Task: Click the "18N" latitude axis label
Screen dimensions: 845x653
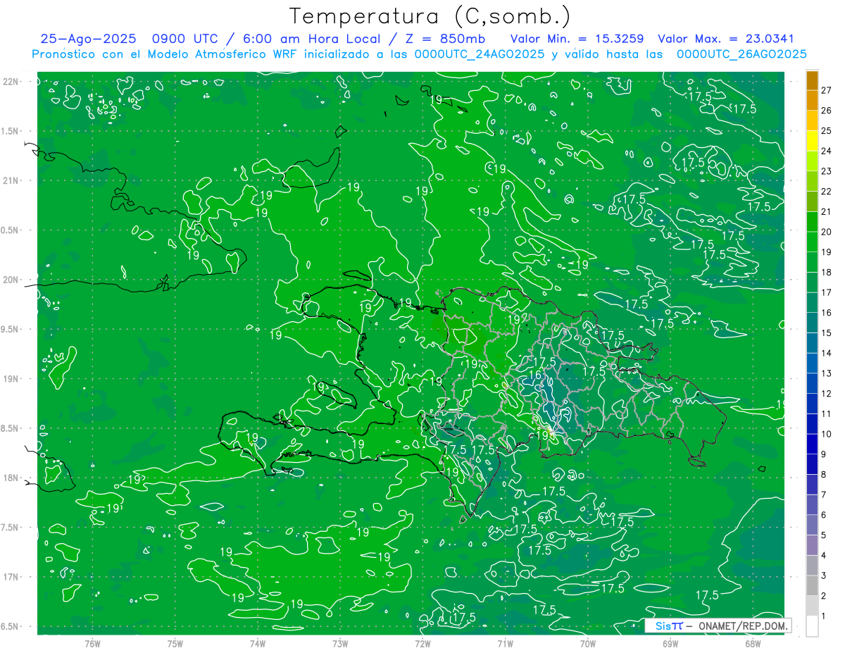Action: [10, 478]
